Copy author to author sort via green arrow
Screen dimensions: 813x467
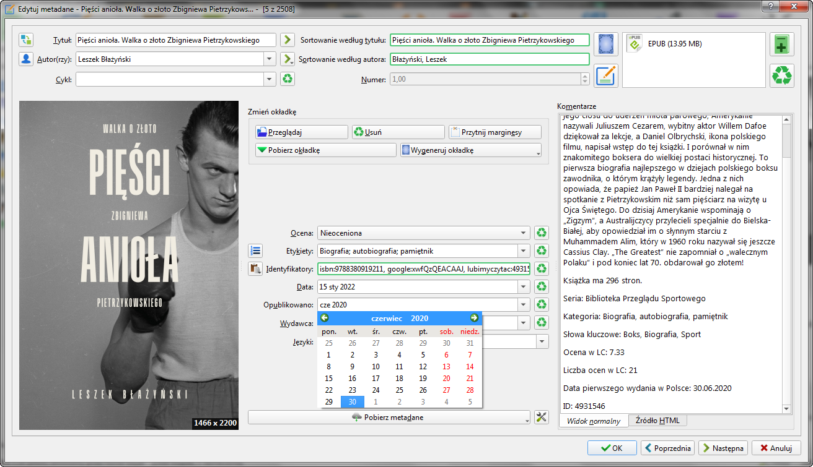(x=287, y=59)
